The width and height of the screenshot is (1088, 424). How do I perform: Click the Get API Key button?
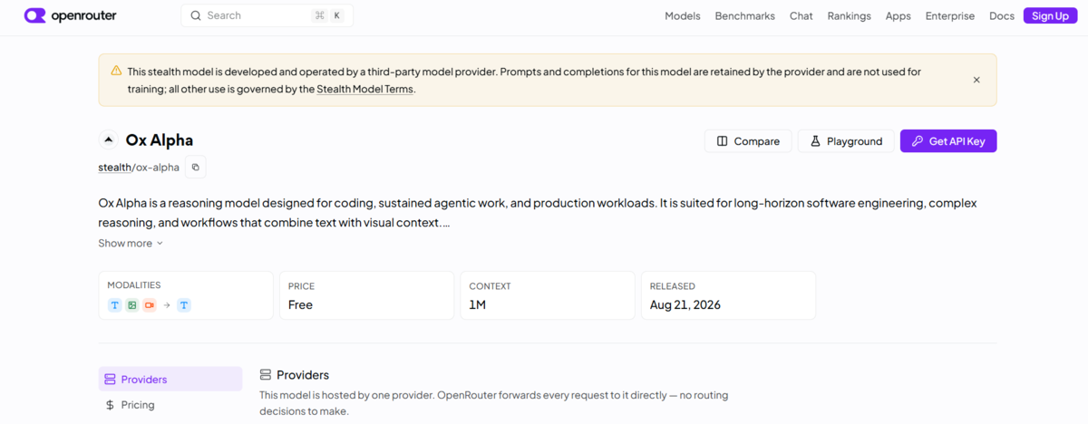[x=948, y=140]
